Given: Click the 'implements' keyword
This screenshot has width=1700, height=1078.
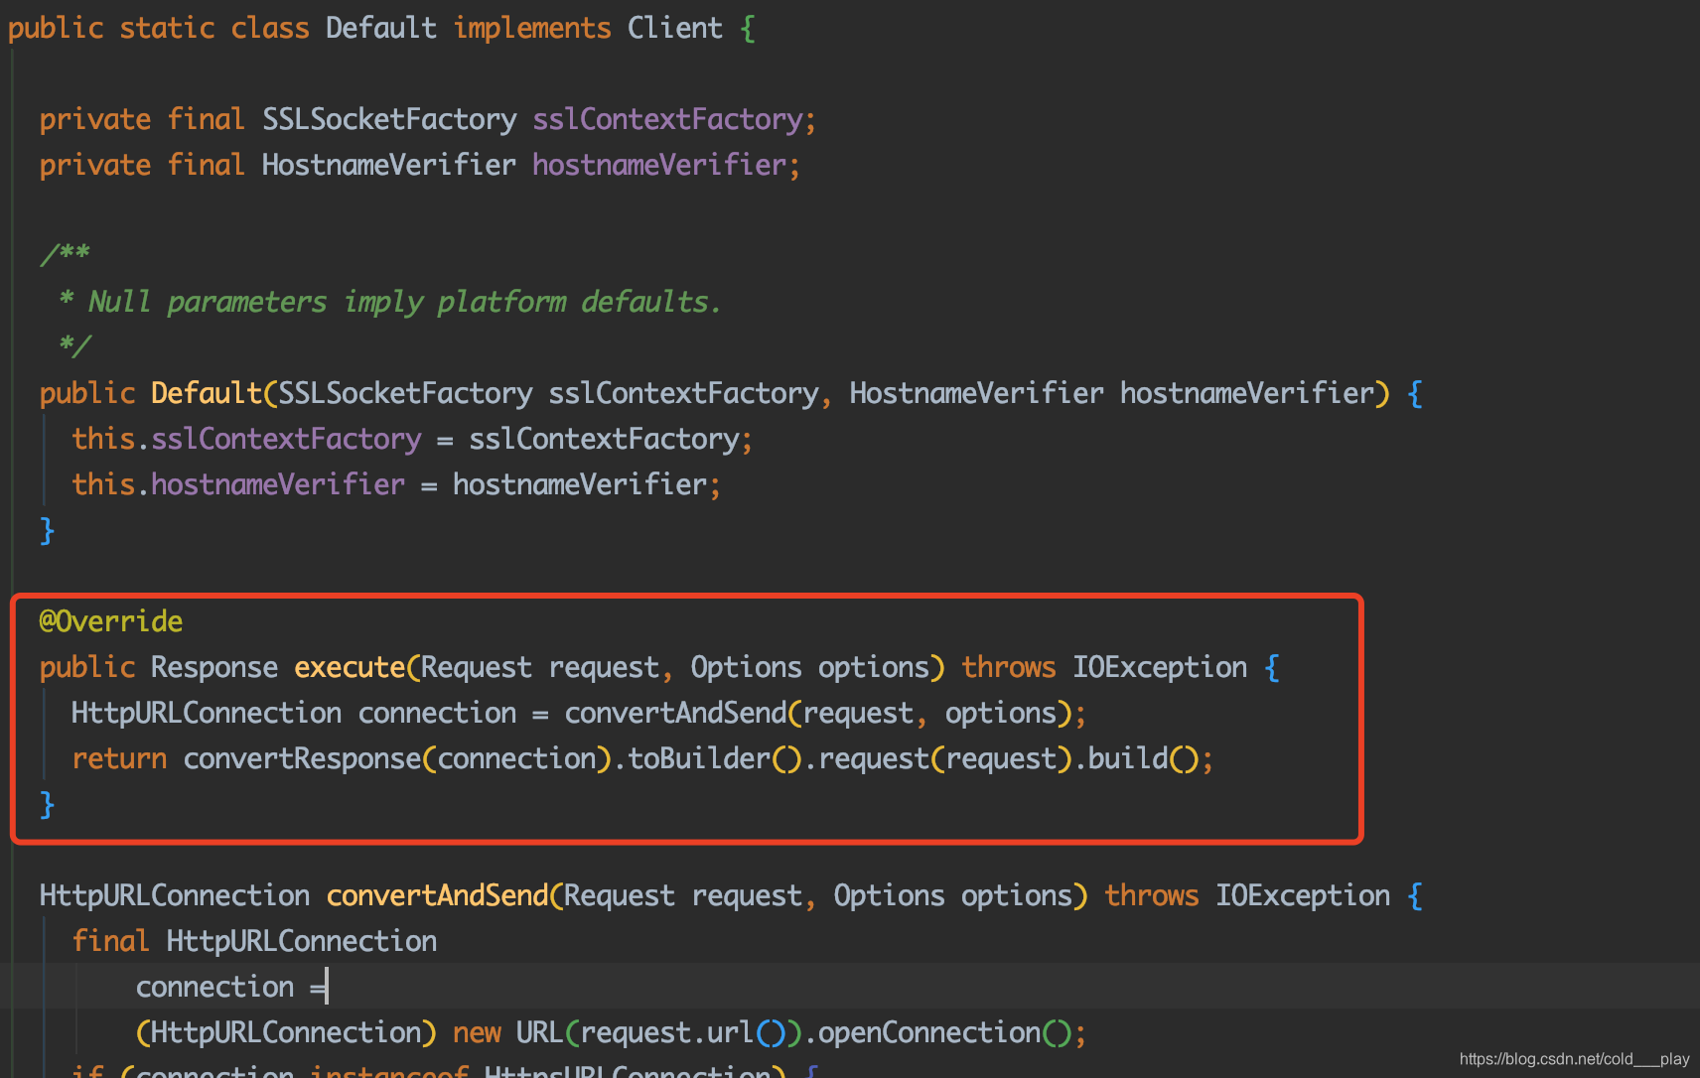Looking at the screenshot, I should (532, 28).
